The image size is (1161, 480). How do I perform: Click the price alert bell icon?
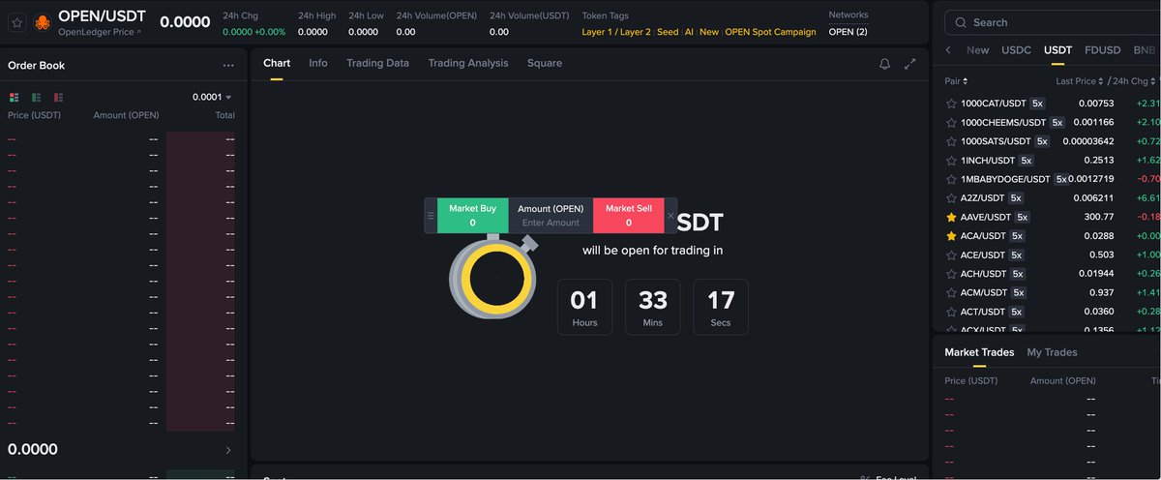(884, 64)
